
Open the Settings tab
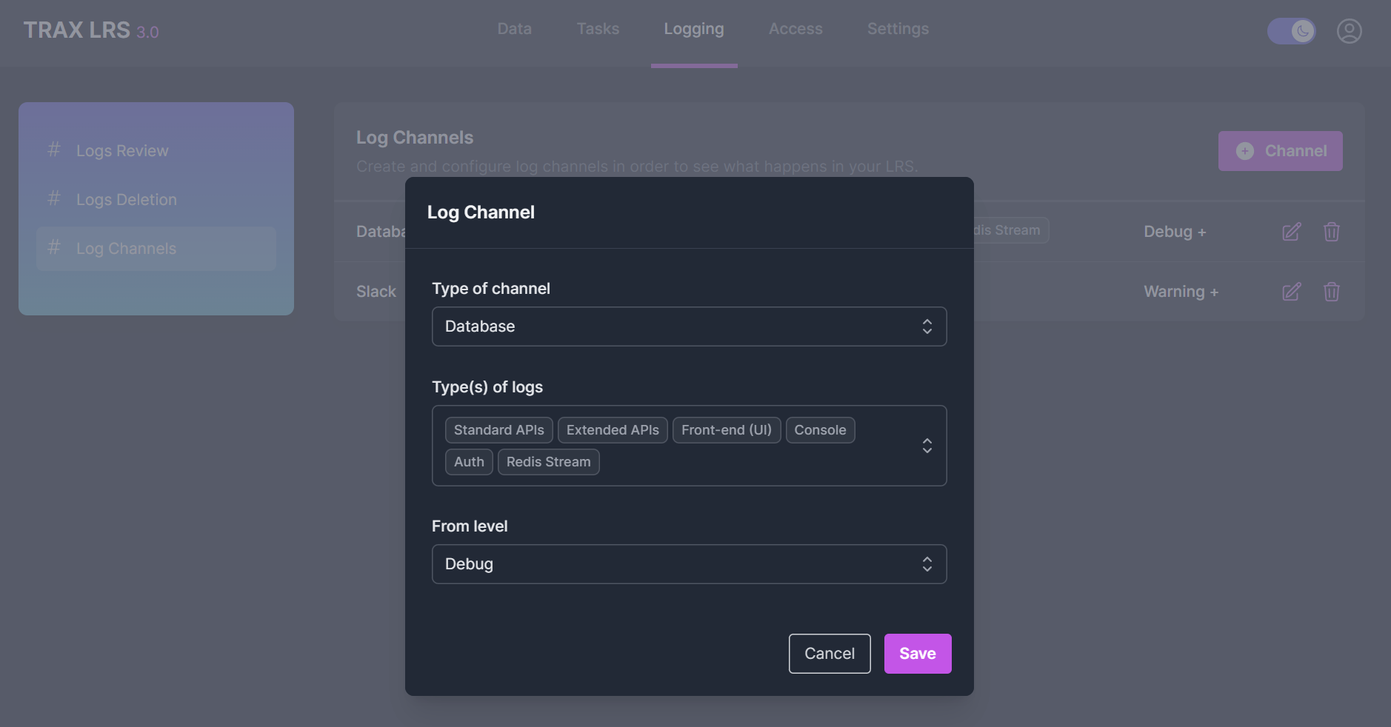(x=898, y=29)
